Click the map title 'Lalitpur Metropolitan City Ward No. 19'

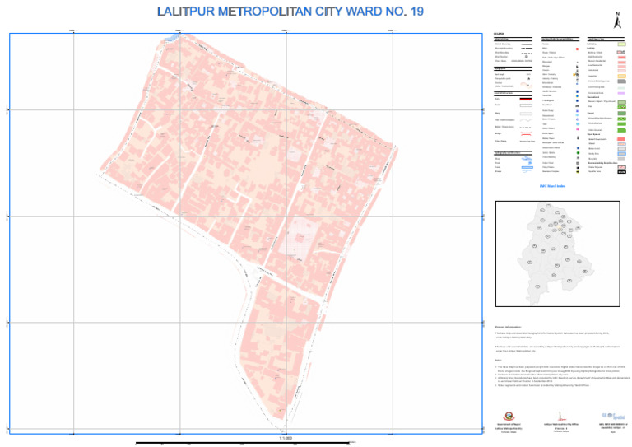[x=290, y=12]
